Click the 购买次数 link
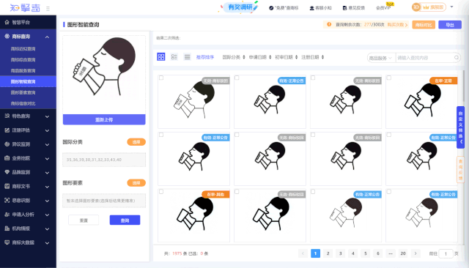 coord(397,25)
